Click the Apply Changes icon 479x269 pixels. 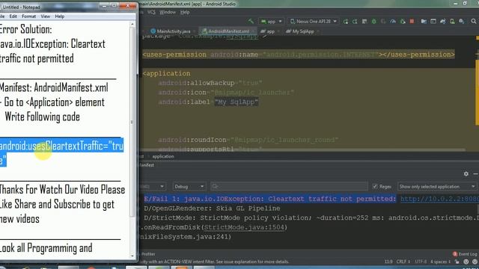coord(355,22)
